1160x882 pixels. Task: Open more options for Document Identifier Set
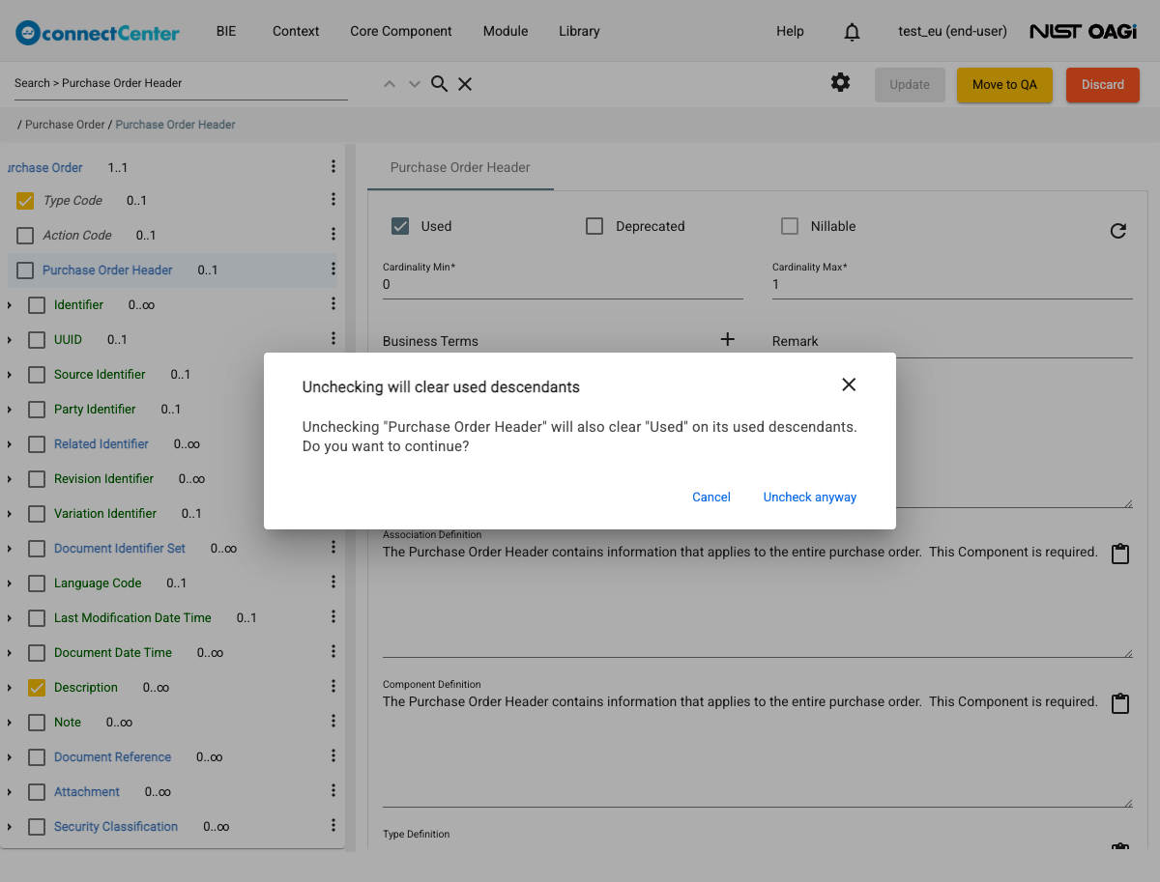[333, 547]
